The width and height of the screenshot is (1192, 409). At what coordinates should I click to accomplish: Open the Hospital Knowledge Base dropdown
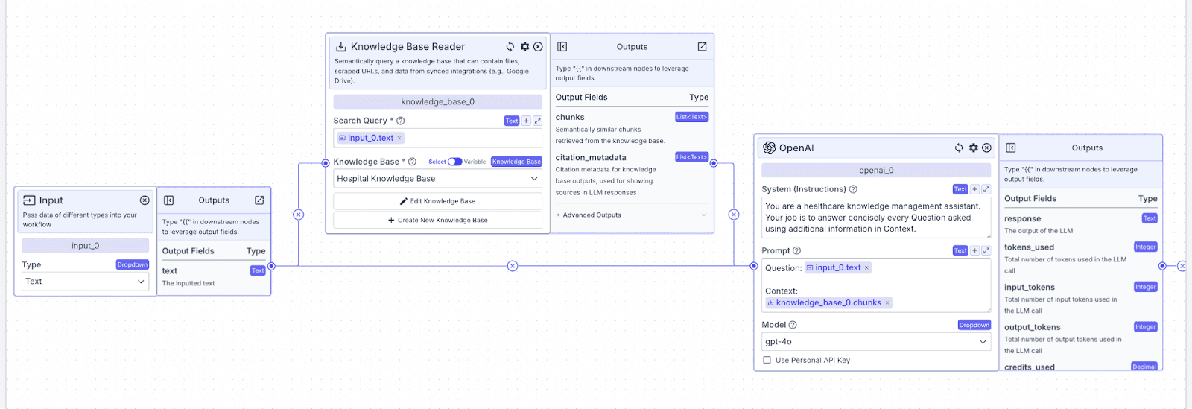437,179
